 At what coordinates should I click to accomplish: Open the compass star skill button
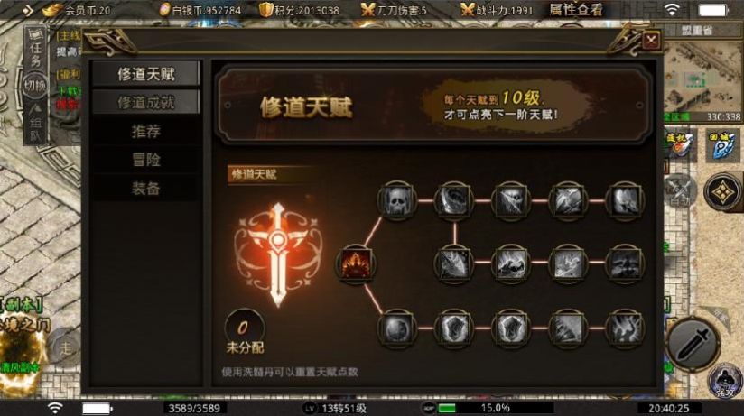point(722,191)
